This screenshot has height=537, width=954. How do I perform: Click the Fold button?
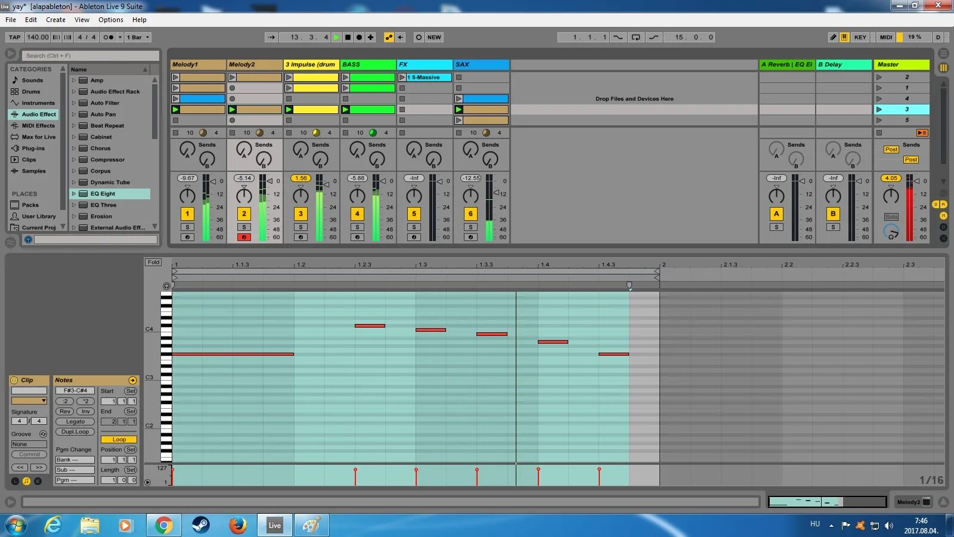[x=153, y=262]
